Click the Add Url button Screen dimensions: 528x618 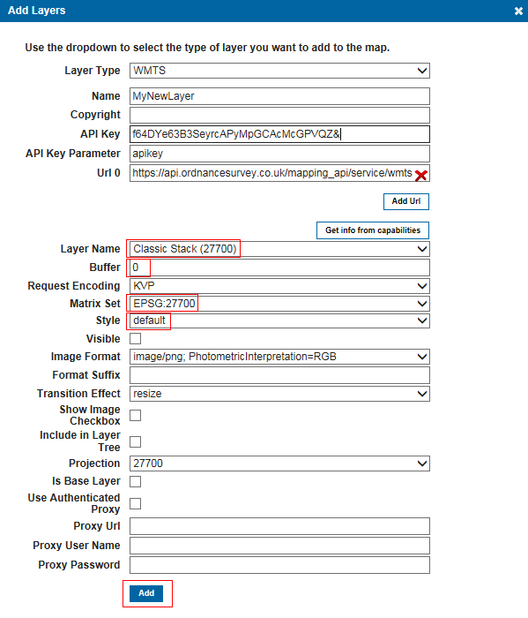click(x=406, y=201)
